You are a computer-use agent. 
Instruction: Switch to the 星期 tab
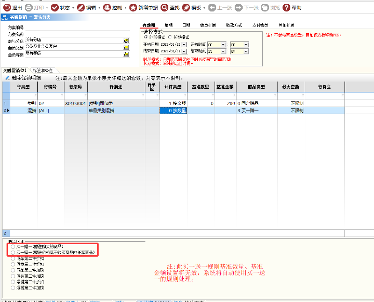168,25
